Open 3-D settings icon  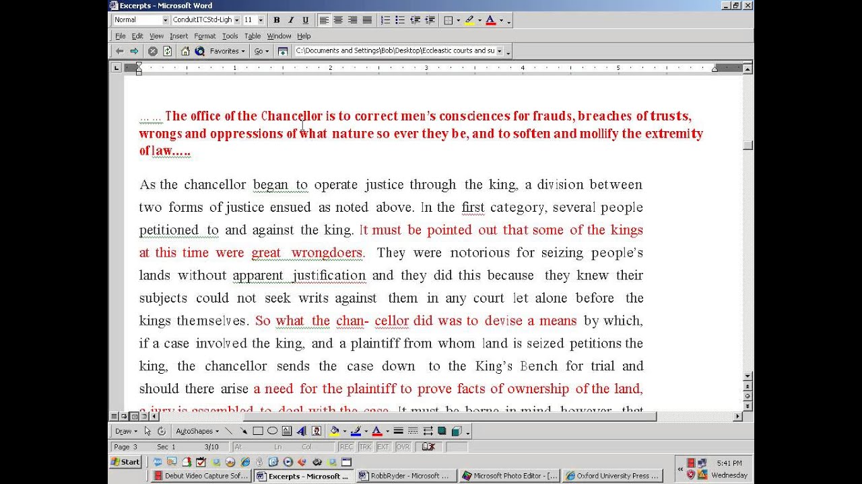(456, 432)
